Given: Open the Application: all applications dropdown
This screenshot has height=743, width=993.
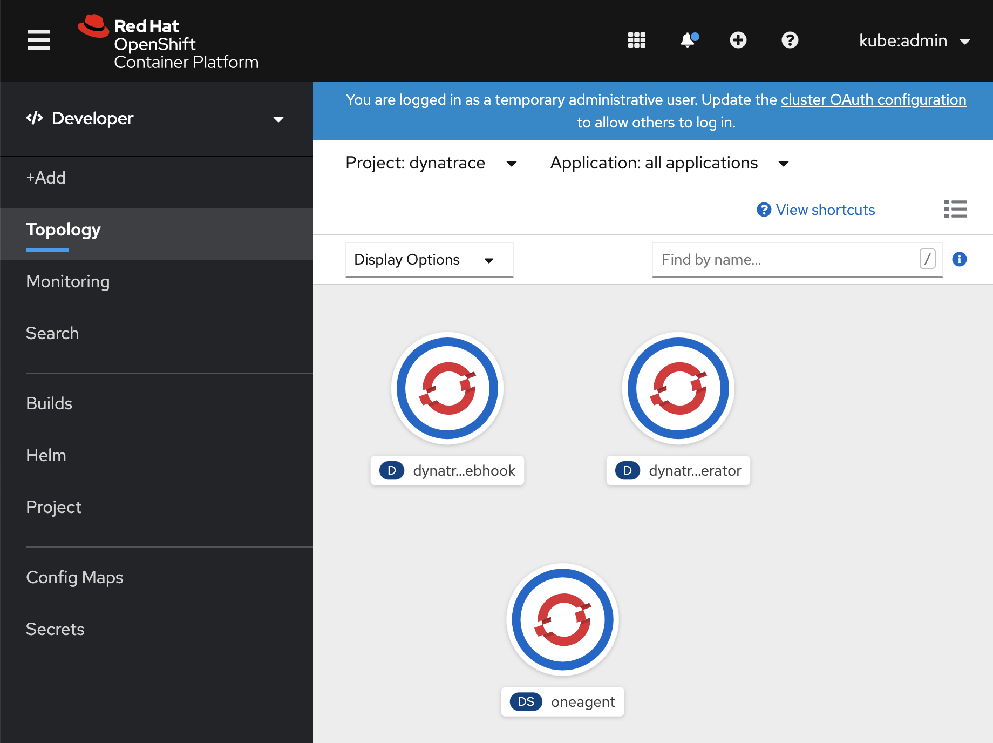Looking at the screenshot, I should [669, 163].
